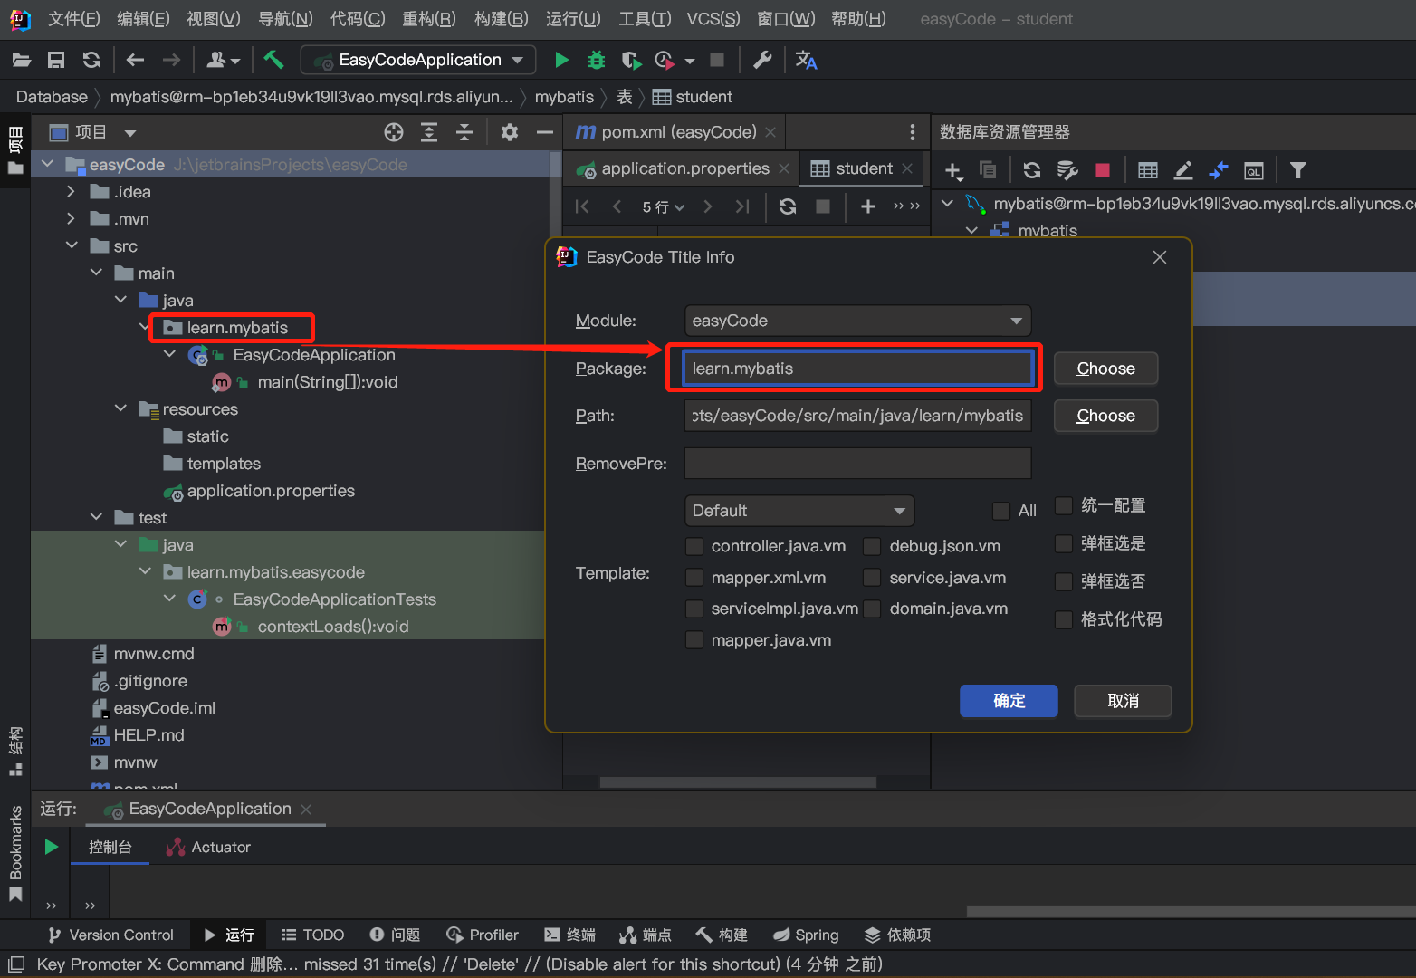Confirm the dialog with the 确定 button
Viewport: 1416px width, 978px height.
(1009, 700)
